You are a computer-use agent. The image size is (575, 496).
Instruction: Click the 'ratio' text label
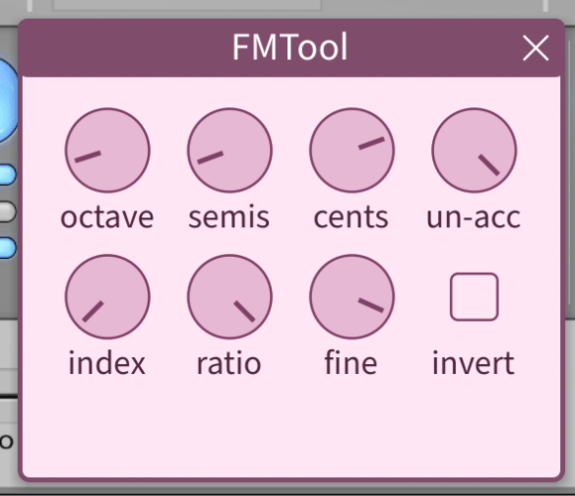(229, 363)
